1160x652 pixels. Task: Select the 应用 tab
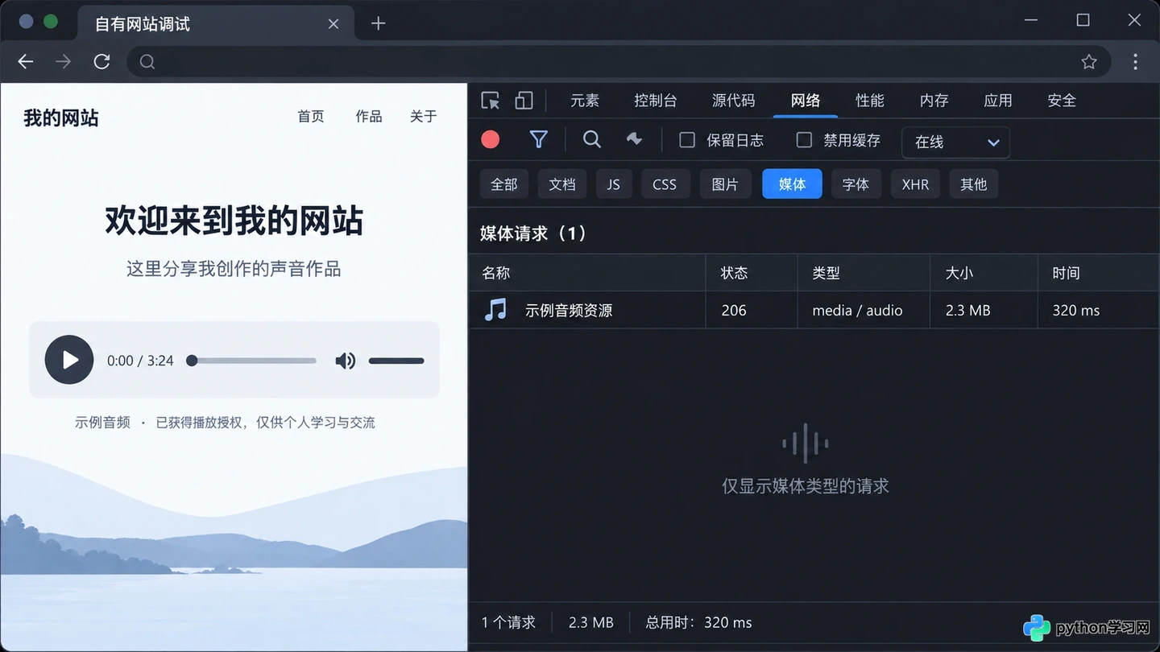pyautogui.click(x=998, y=101)
